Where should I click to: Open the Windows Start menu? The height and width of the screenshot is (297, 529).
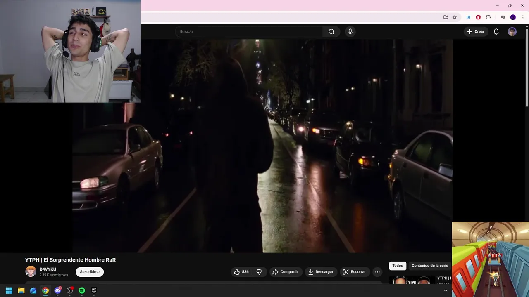(x=9, y=290)
